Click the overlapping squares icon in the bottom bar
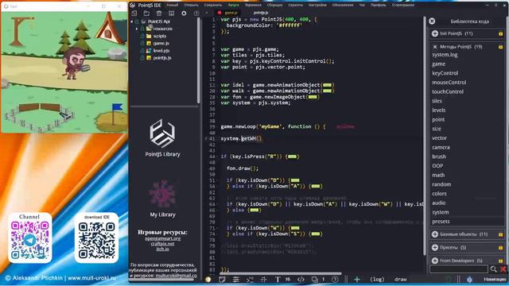This screenshot has width=509, height=286. [x=315, y=279]
